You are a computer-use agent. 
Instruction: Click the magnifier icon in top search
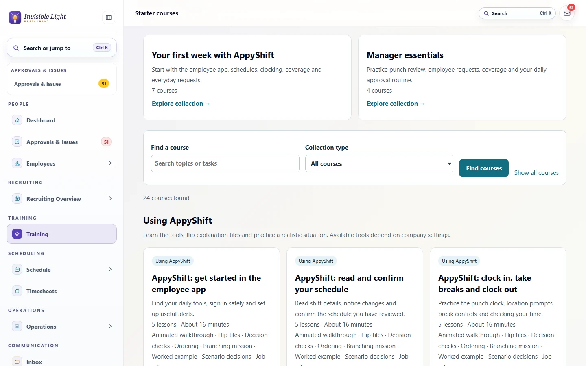tap(486, 13)
